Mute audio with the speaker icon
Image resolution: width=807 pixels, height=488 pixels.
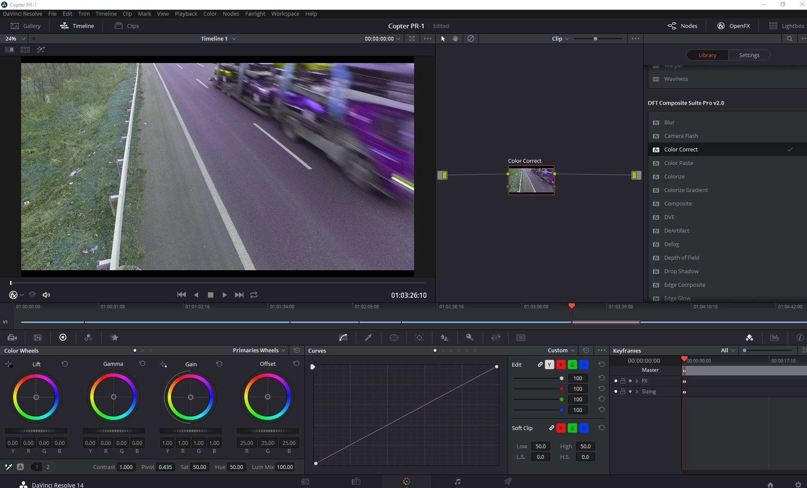[x=47, y=295]
